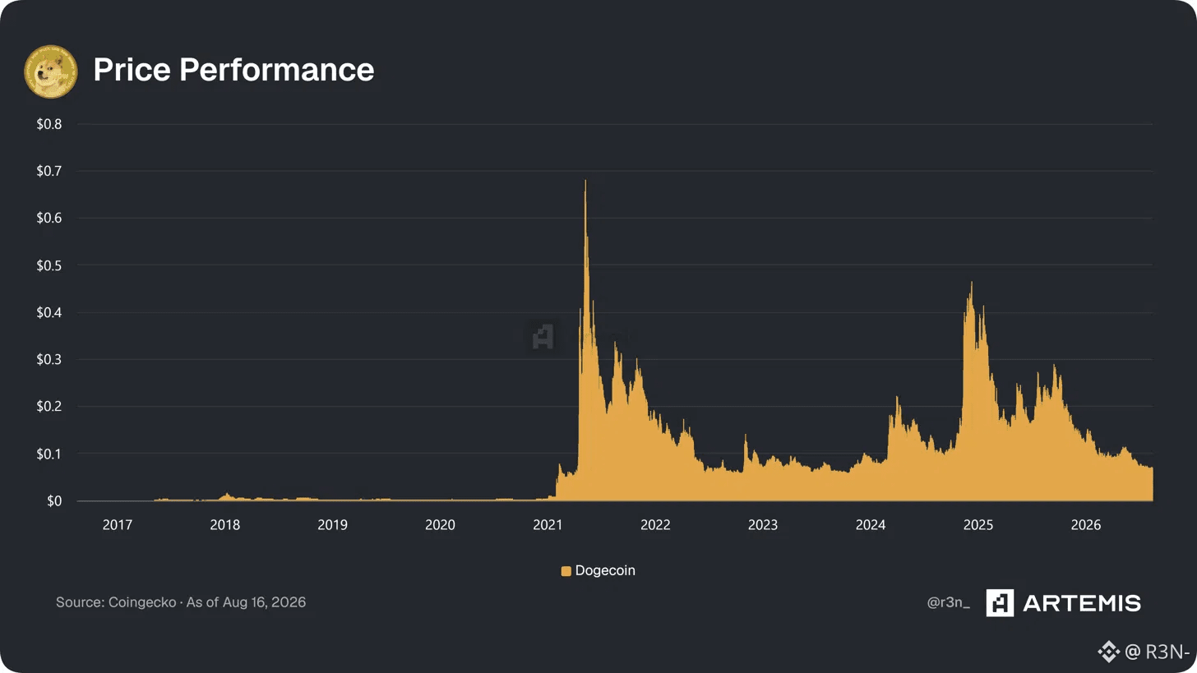Click the ARTEMIS wordmark text
The width and height of the screenshot is (1197, 673).
pyautogui.click(x=1082, y=603)
